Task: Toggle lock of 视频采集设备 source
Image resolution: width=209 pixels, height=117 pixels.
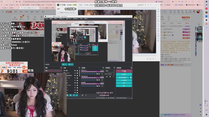Action: tap(77, 75)
